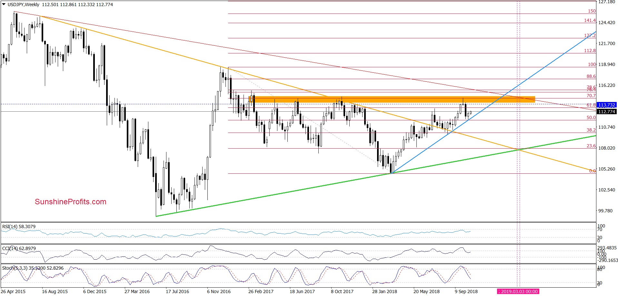Click the price axis value 102.540
The image size is (618, 296).
(x=607, y=190)
